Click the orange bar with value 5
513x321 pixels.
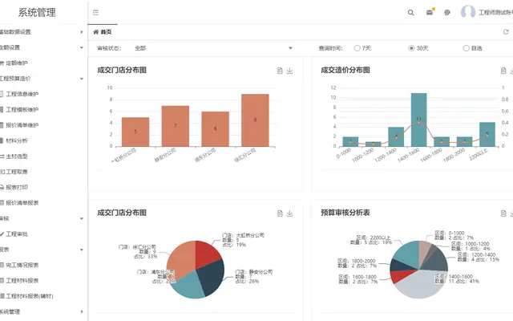[135, 132]
